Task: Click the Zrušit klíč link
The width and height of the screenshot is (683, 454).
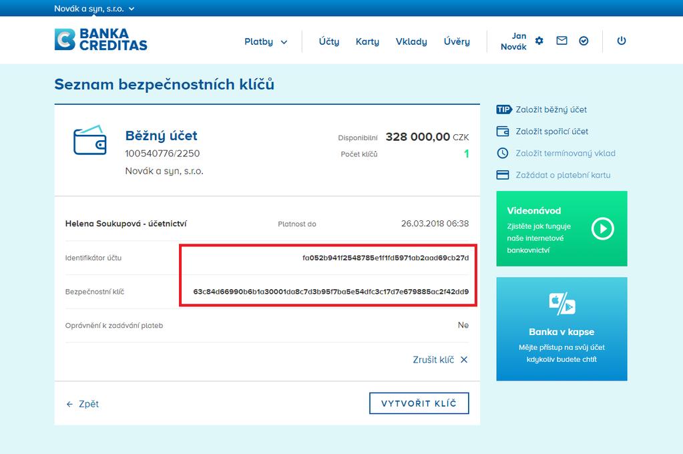Action: [433, 359]
